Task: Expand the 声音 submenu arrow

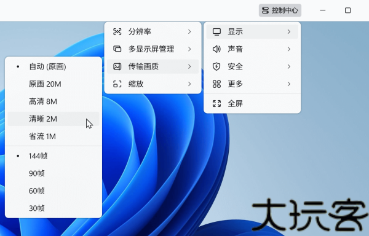Action: point(289,49)
